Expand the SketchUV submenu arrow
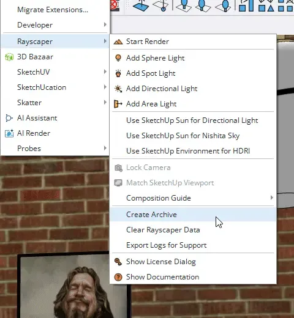The width and height of the screenshot is (294, 318). click(105, 72)
